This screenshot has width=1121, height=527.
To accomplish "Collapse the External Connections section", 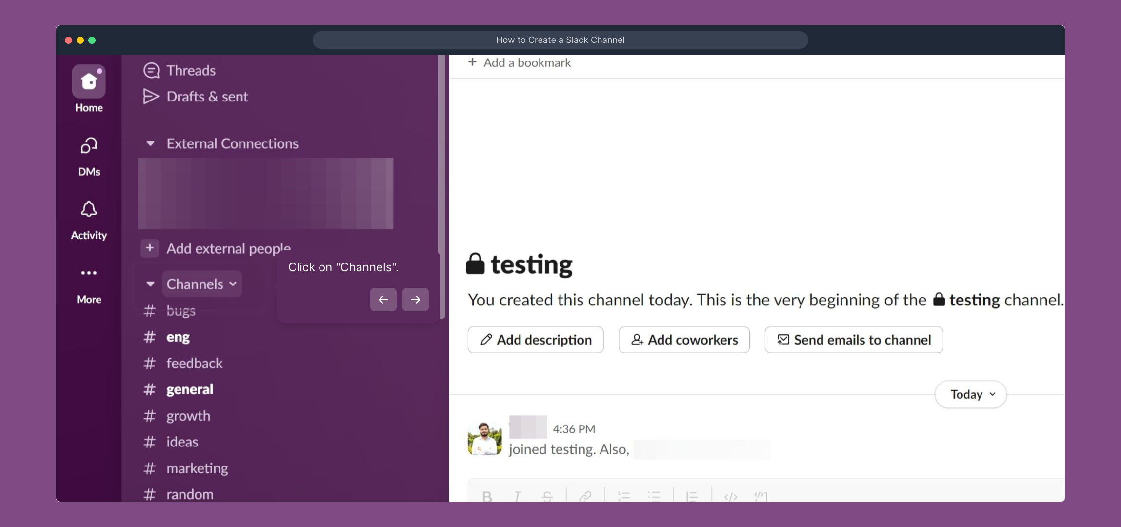I will (x=150, y=143).
